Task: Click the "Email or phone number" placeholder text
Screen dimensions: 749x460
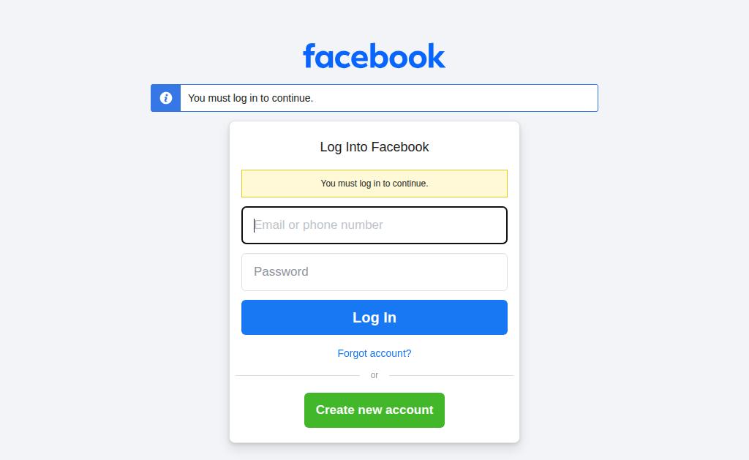Action: point(318,225)
